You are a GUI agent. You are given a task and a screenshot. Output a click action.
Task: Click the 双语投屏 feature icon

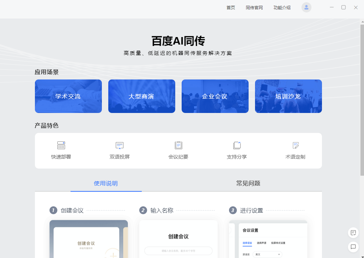point(120,145)
